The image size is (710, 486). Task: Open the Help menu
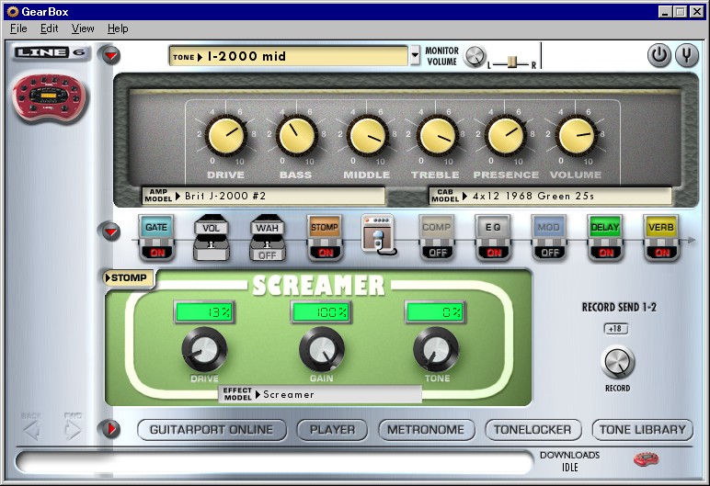point(118,28)
